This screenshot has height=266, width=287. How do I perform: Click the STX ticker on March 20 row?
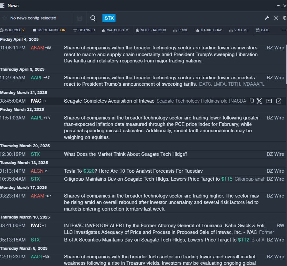click(35, 154)
